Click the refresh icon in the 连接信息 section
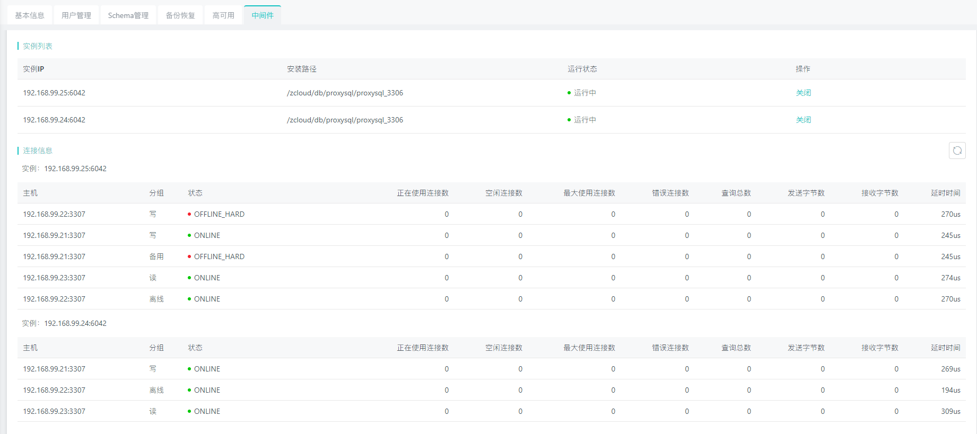Image resolution: width=977 pixels, height=434 pixels. [x=957, y=150]
